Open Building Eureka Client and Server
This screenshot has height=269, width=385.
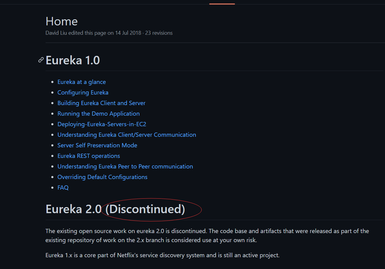(x=101, y=103)
